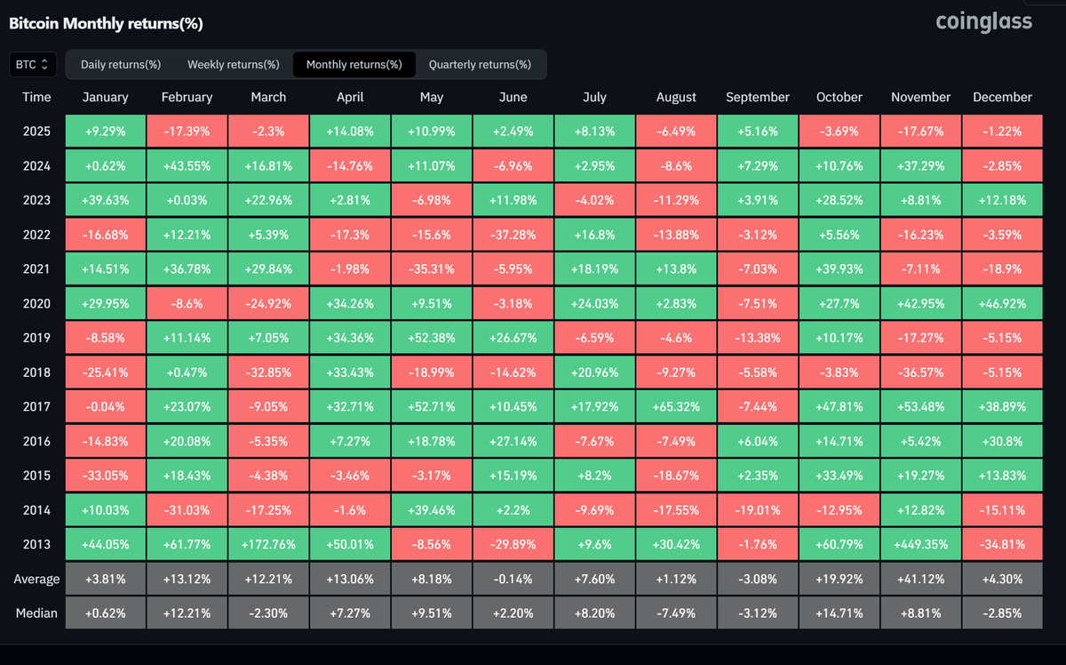Select the 2018 row label
1066x665 pixels.
pyautogui.click(x=36, y=373)
